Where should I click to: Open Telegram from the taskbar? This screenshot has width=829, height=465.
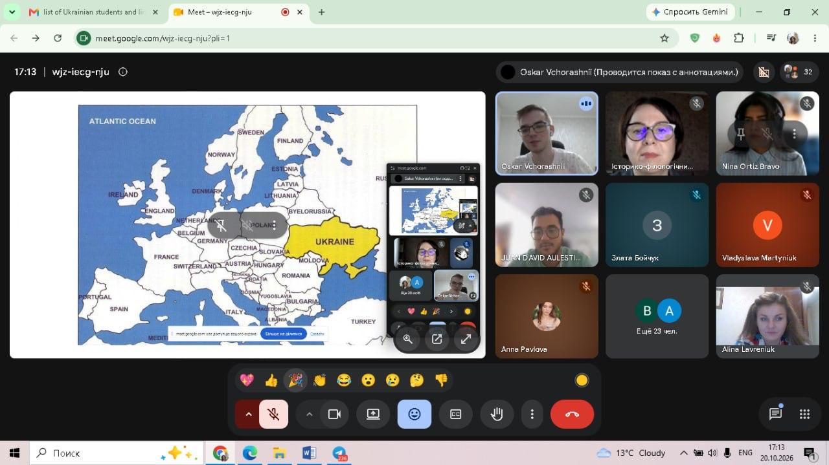[x=339, y=453]
